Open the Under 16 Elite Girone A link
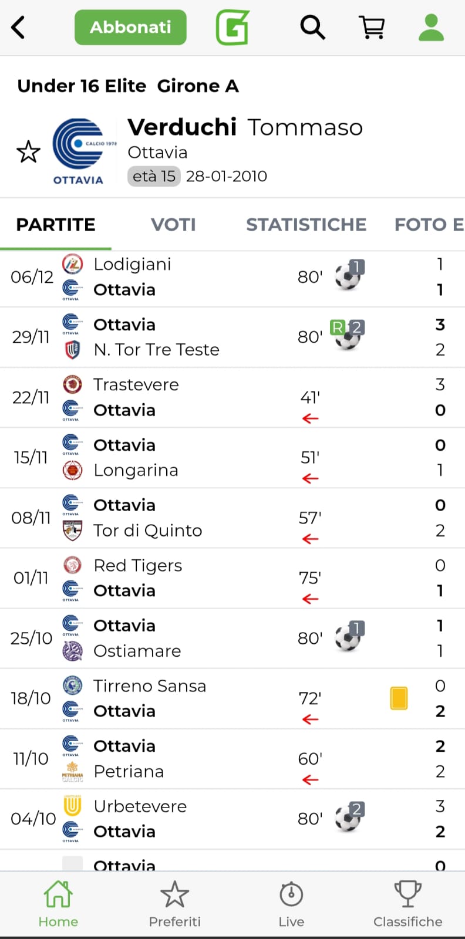The height and width of the screenshot is (939, 465). coord(128,86)
